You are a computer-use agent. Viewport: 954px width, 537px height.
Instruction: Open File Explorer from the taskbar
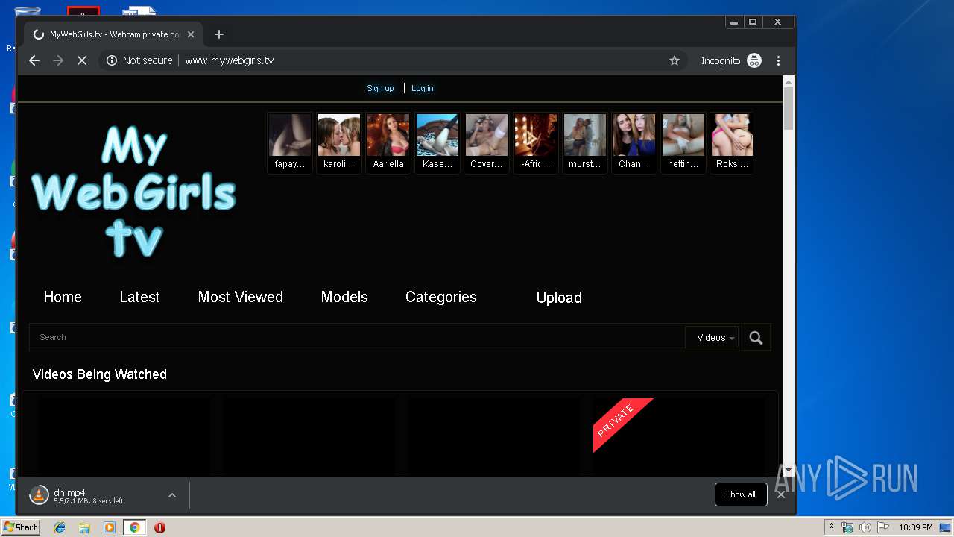pyautogui.click(x=84, y=527)
